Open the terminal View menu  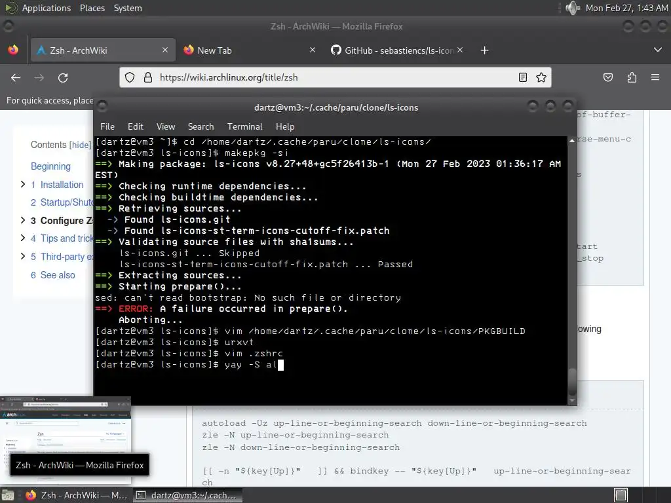(x=166, y=126)
